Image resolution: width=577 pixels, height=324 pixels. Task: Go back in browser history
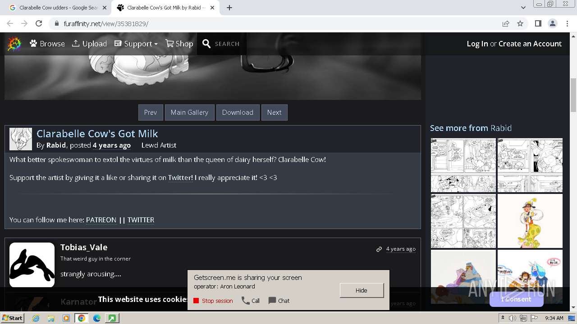click(10, 24)
